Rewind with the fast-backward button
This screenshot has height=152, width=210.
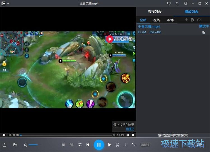click(x=4, y=135)
